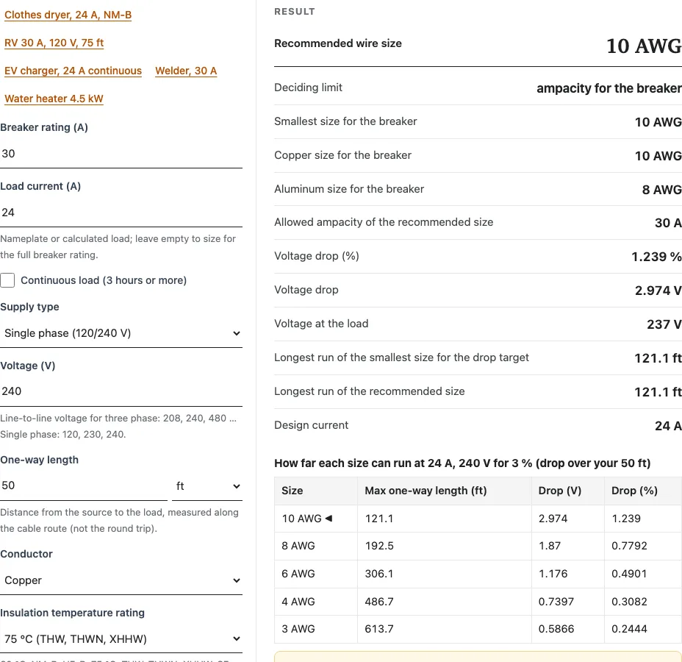Click the 2.974 V voltage drop result

(x=658, y=291)
